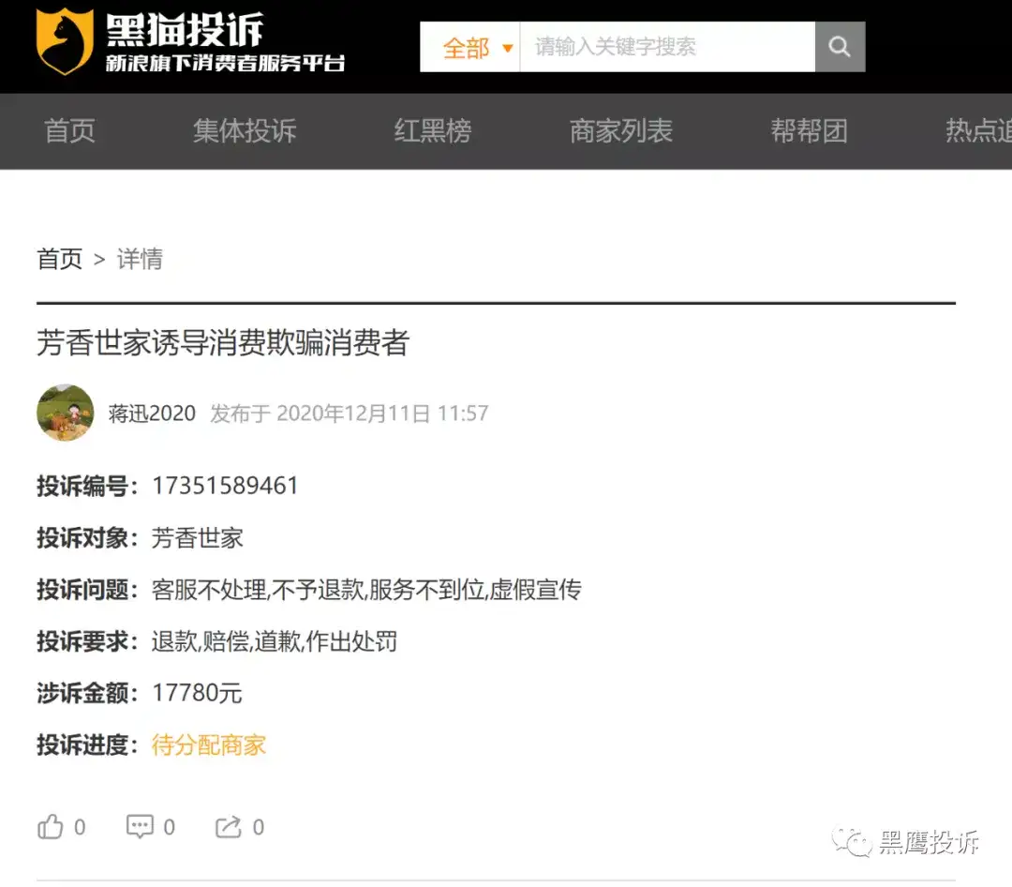Click the 首页 breadcrumb link
Image resolution: width=1012 pixels, height=887 pixels.
point(59,259)
